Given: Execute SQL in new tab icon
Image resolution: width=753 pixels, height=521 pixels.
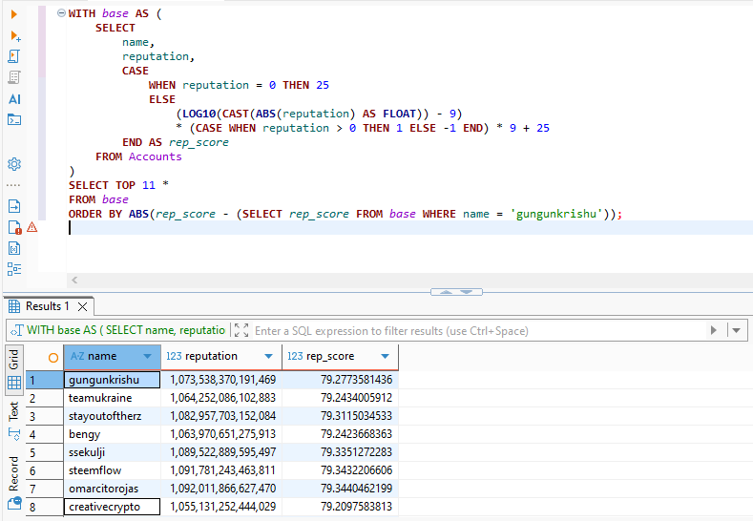Looking at the screenshot, I should coord(15,36).
